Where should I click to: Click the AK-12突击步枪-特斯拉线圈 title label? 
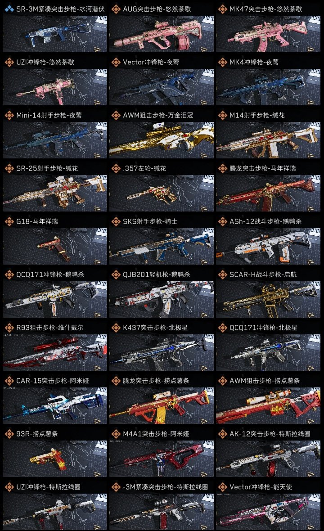[270, 434]
